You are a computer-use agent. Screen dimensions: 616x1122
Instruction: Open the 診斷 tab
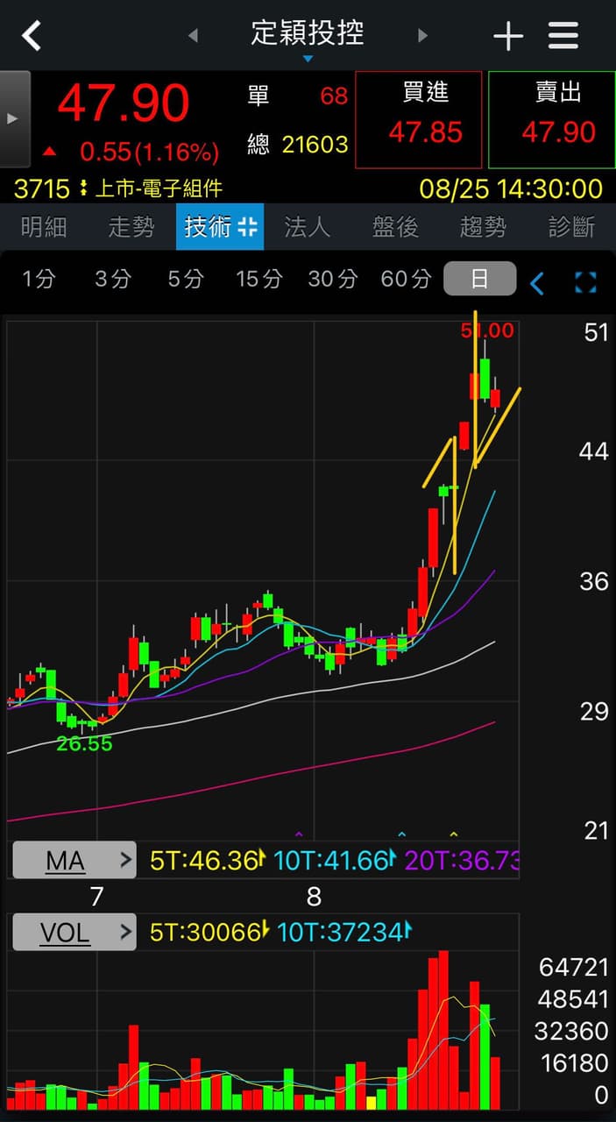click(572, 227)
